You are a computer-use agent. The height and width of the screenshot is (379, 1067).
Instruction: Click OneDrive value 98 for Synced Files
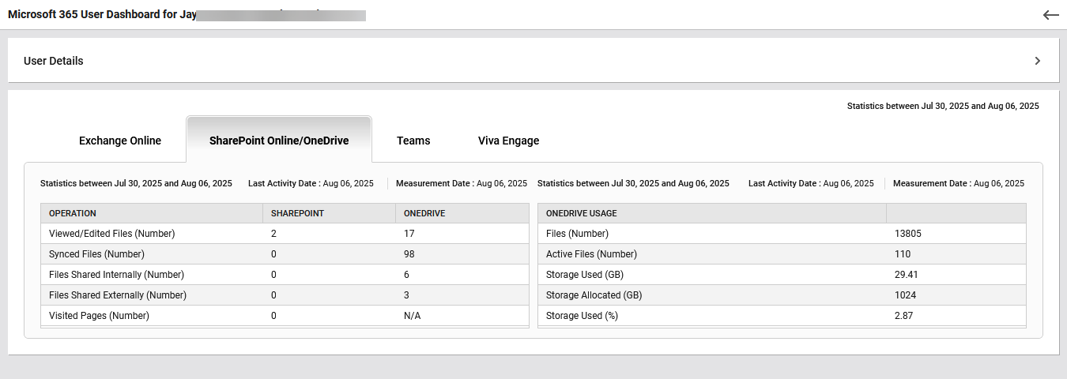409,254
